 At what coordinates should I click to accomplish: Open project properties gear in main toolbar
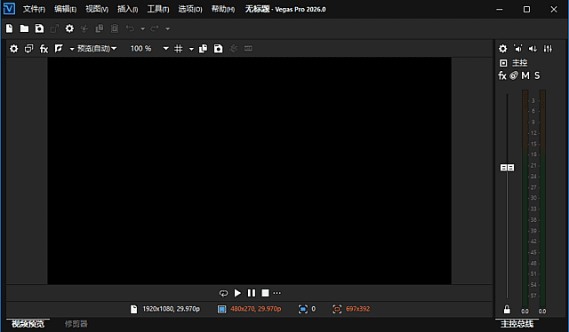69,28
